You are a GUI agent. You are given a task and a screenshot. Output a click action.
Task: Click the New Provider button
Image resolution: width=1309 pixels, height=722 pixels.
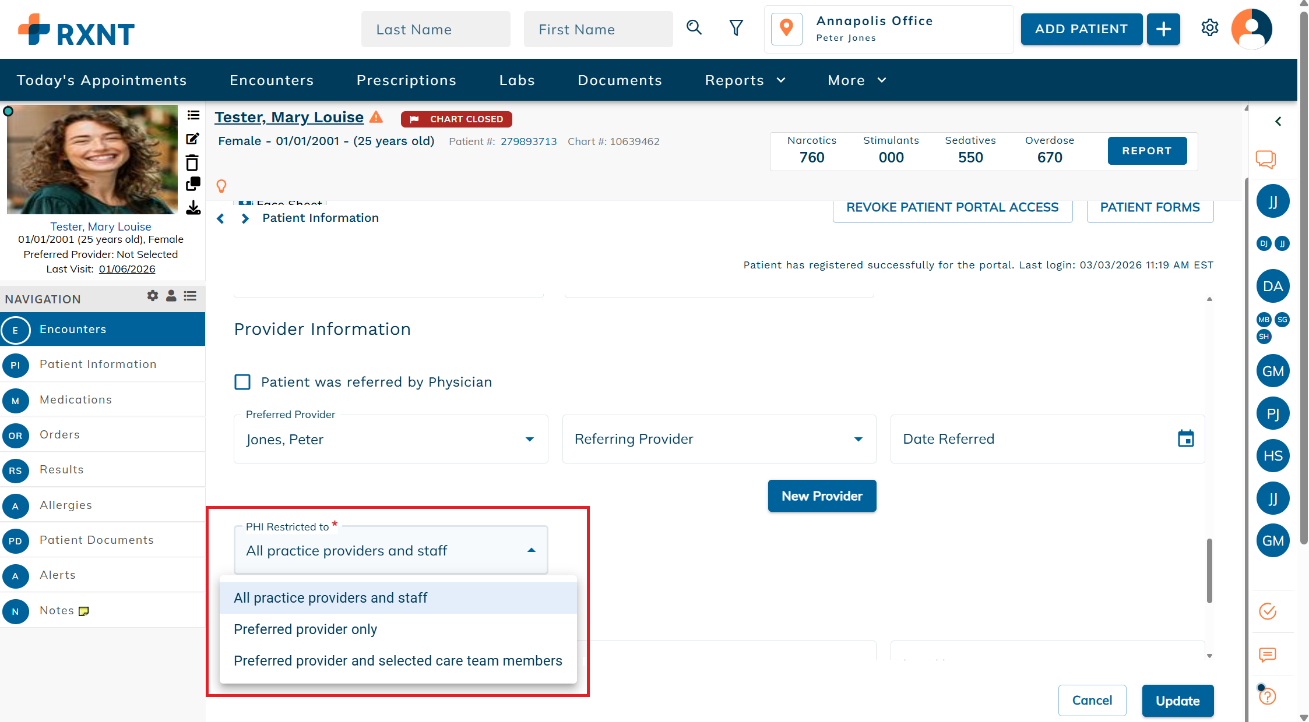[x=822, y=496]
